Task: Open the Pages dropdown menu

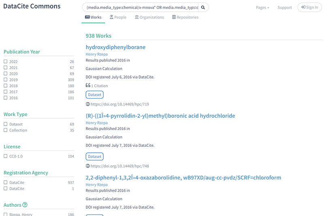Action: point(262,8)
